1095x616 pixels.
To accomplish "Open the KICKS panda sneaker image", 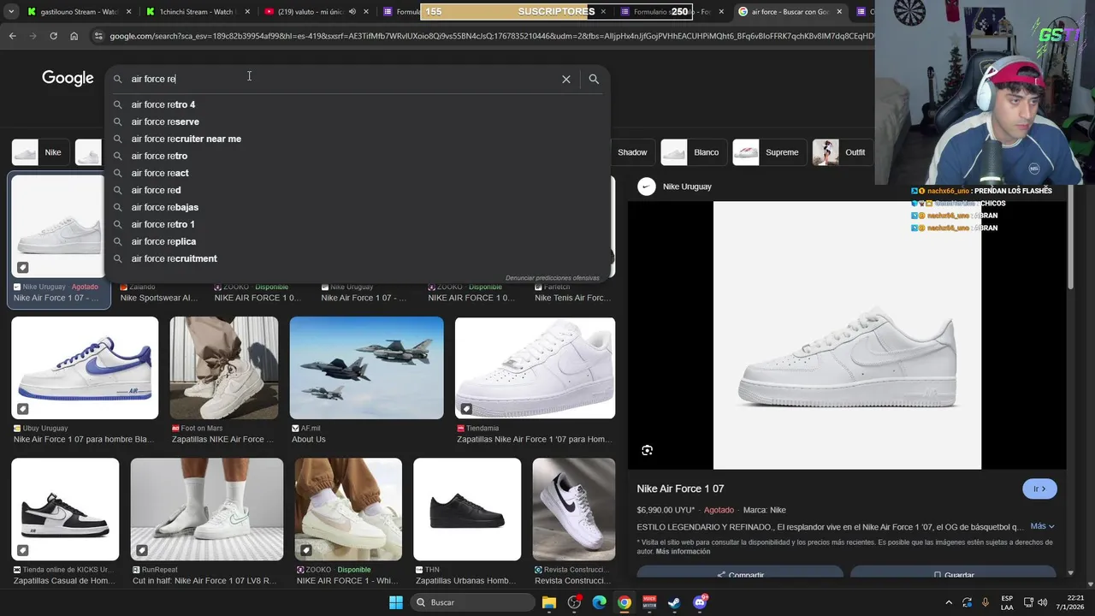I will 65,509.
